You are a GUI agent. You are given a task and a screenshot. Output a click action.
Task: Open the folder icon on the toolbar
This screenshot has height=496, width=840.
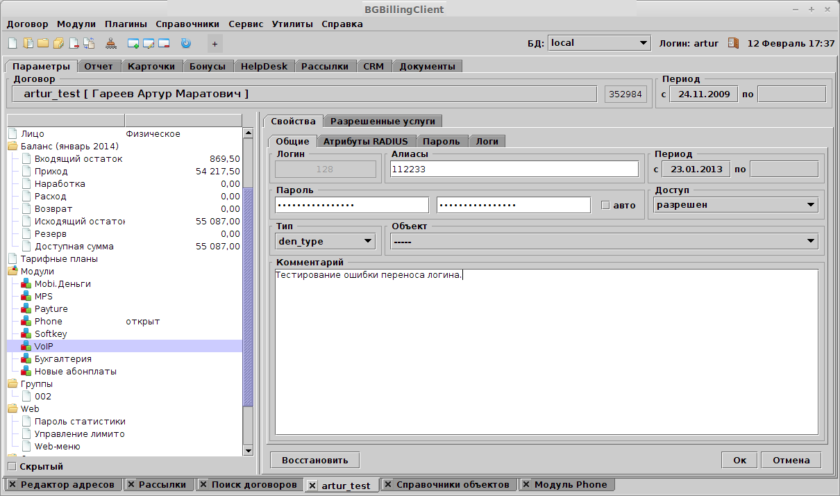point(42,43)
